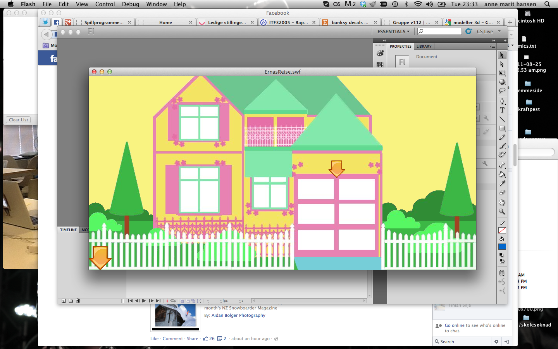The image size is (558, 349).
Task: Delete the selected layer using the trash icon
Action: 78,301
